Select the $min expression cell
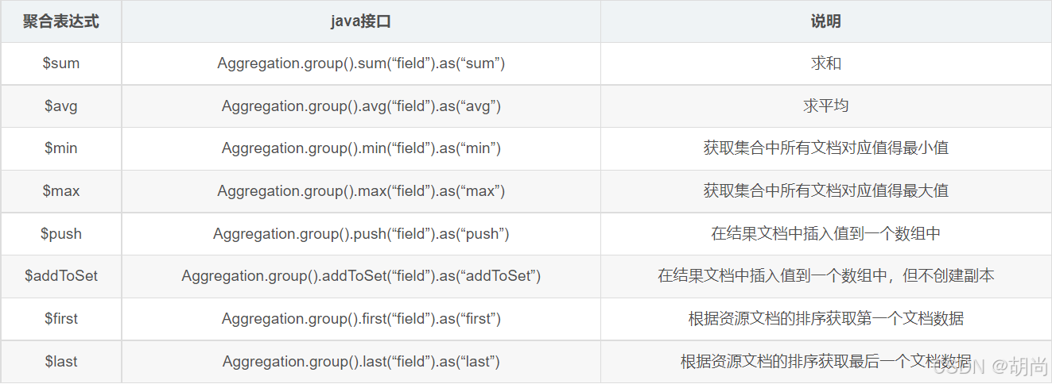Viewport: 1052px width, 384px height. coord(61,148)
